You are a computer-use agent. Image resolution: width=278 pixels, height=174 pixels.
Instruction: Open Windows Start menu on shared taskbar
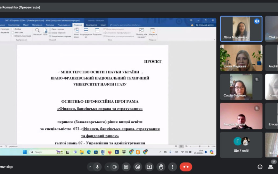(x=25, y=152)
